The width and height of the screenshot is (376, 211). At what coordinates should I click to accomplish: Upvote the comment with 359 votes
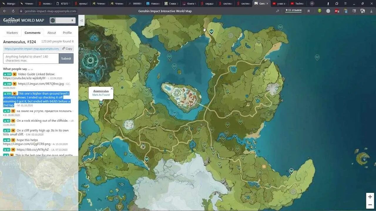tap(7, 74)
